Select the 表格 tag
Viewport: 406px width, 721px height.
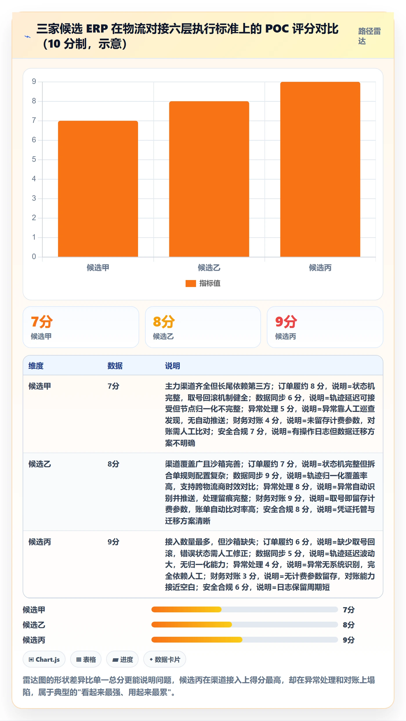tap(86, 659)
